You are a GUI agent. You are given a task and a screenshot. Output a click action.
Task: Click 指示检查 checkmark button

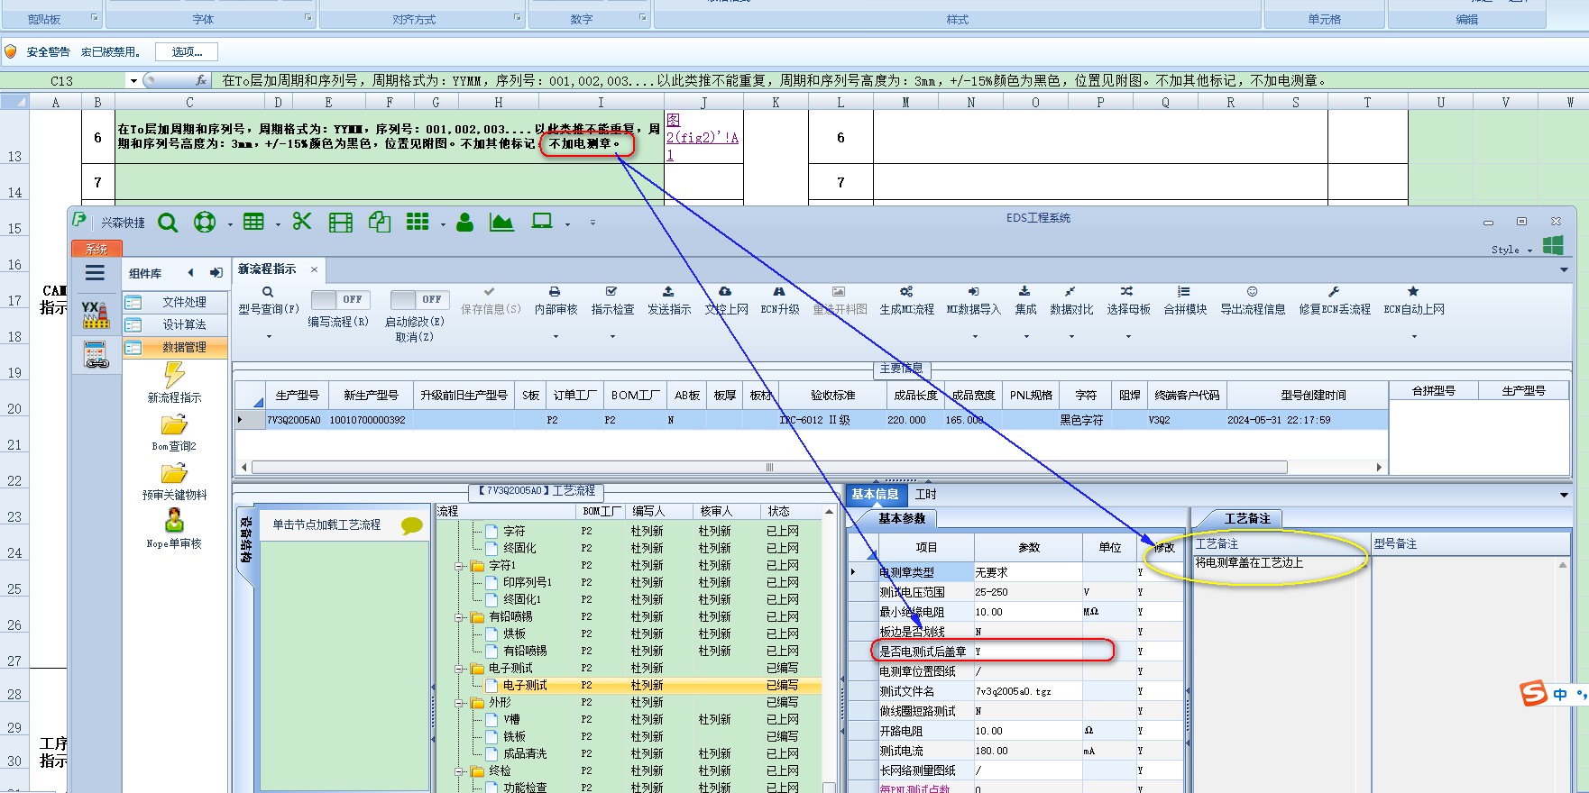612,301
